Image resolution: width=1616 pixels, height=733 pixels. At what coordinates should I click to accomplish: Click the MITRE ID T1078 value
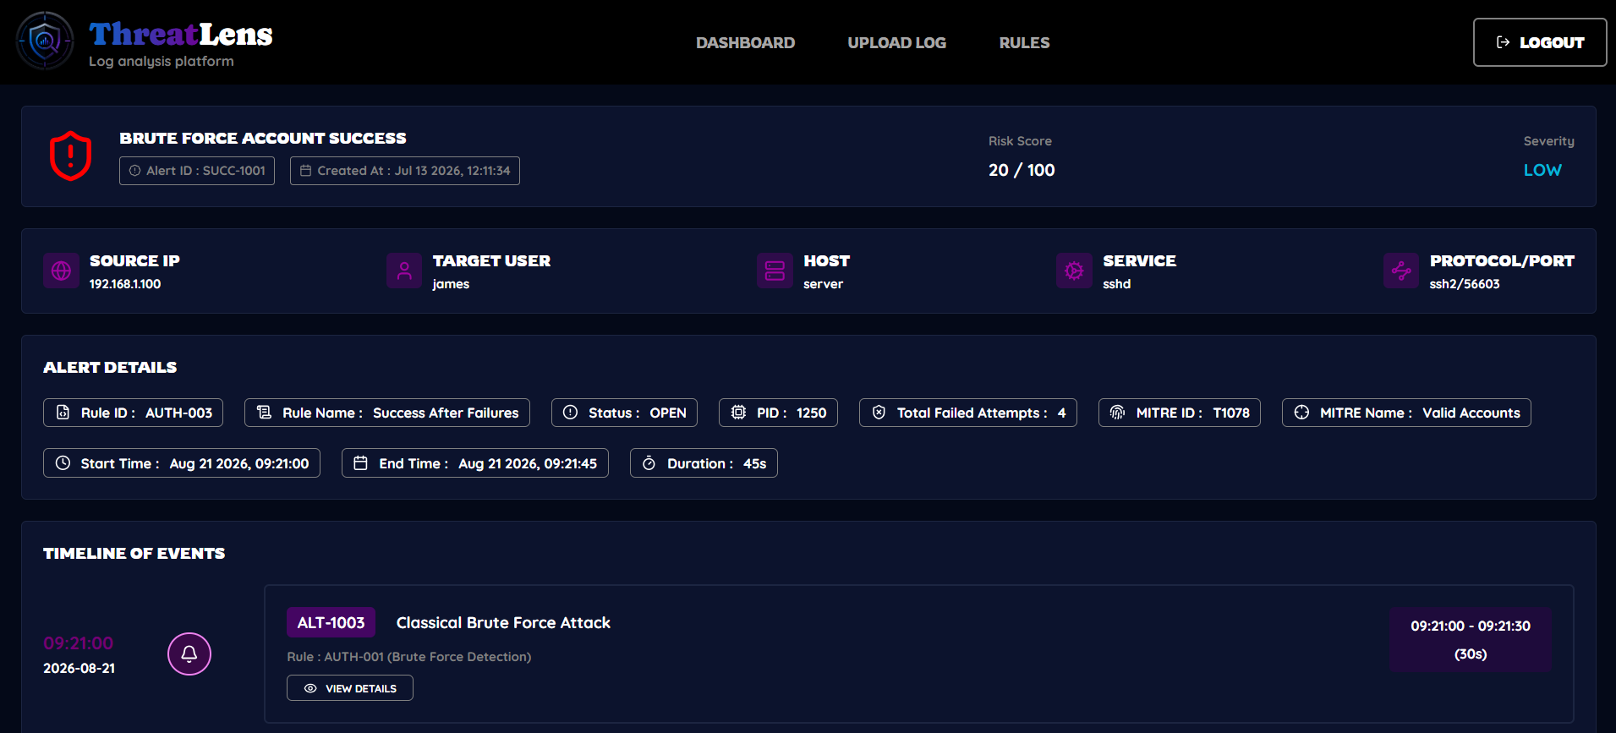(x=1231, y=413)
